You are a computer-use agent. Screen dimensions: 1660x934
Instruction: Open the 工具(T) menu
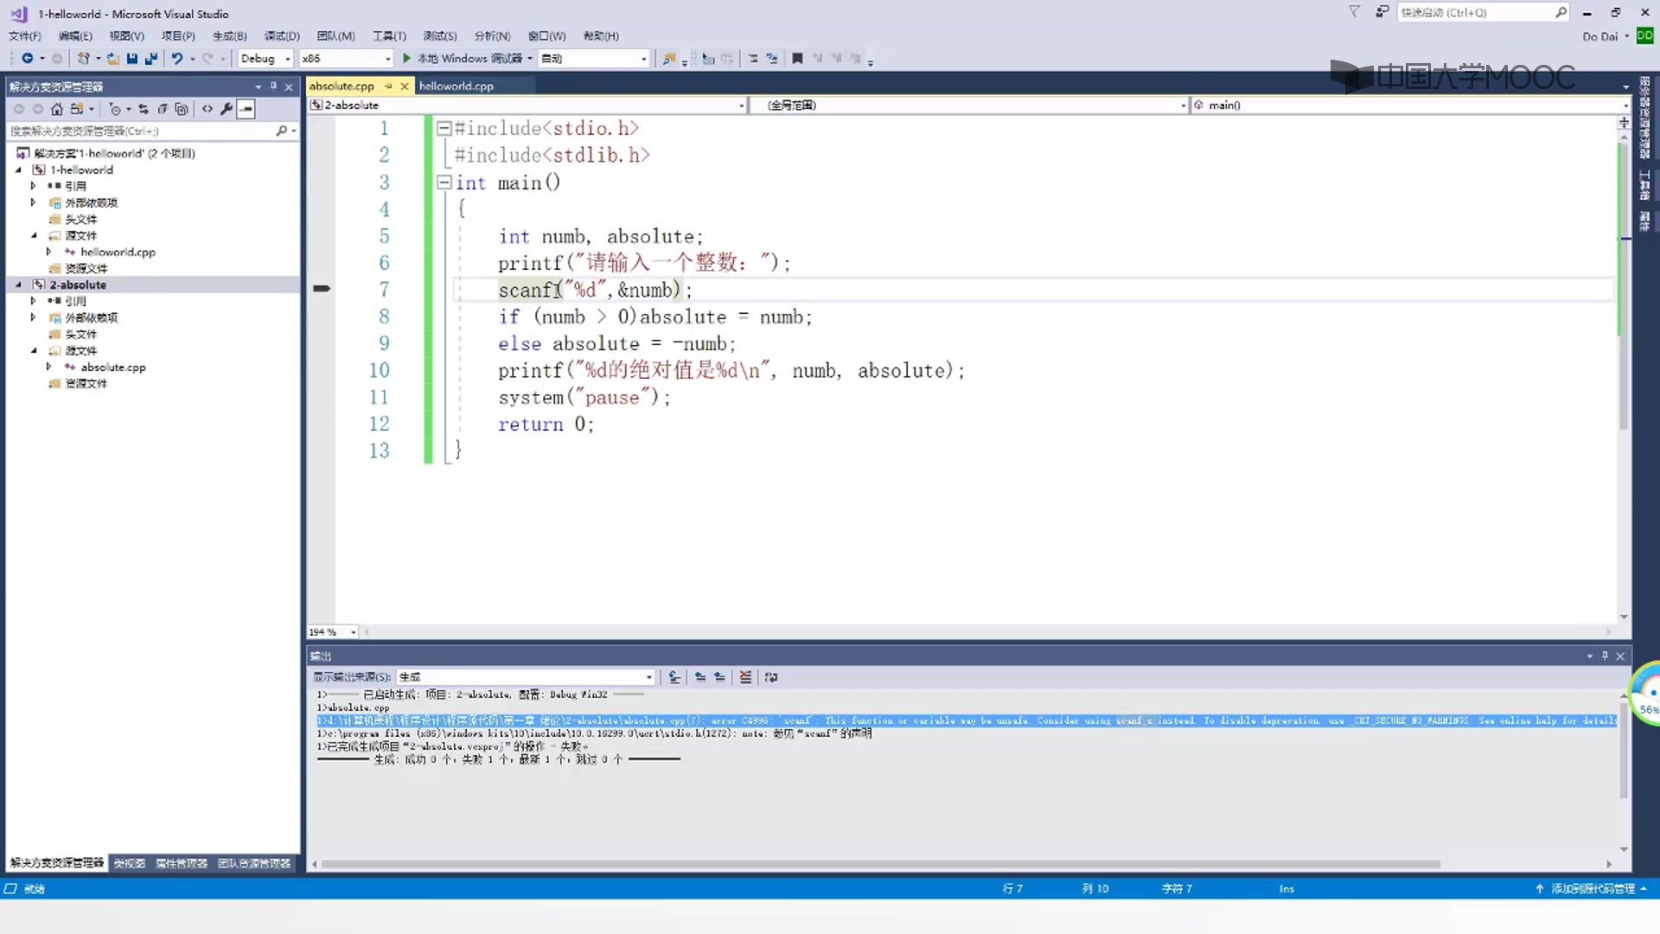pos(389,36)
